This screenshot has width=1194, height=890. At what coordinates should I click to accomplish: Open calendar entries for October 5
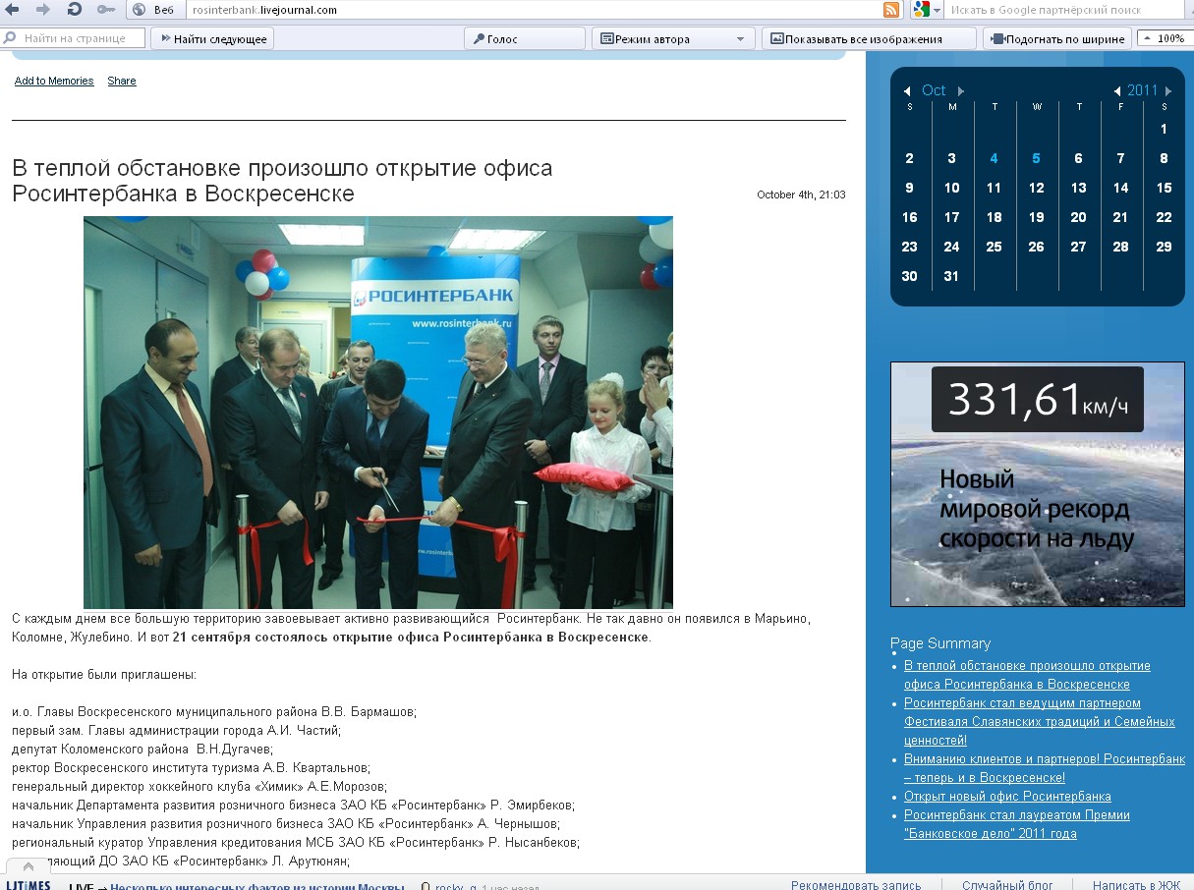pyautogui.click(x=1037, y=158)
